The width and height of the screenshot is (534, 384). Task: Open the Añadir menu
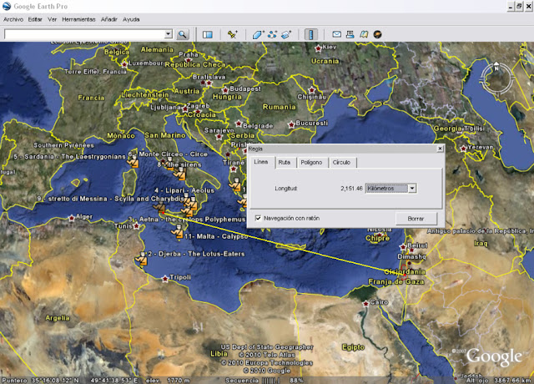109,19
